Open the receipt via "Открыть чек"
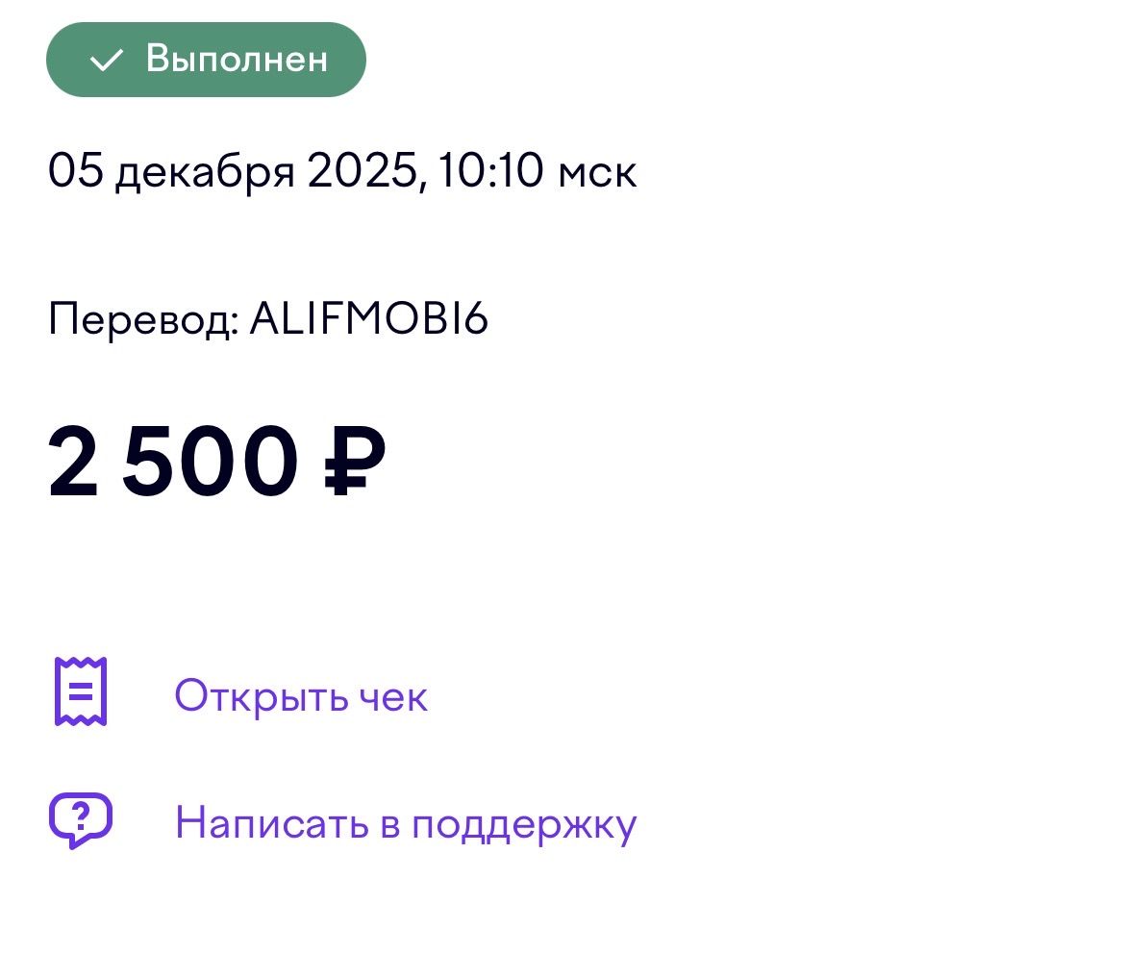The width and height of the screenshot is (1125, 979). coord(301,695)
